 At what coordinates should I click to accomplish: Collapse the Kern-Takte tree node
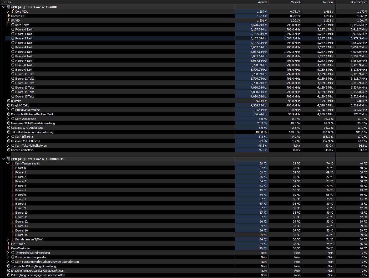tap(8, 25)
